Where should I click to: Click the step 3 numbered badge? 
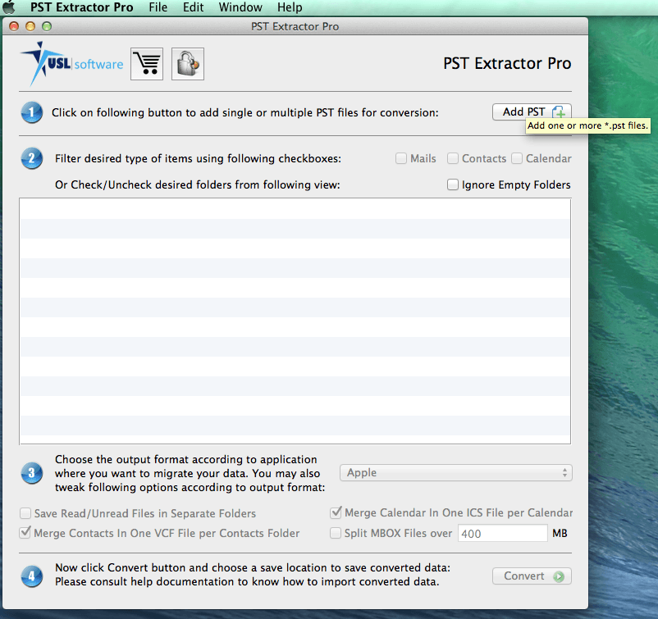pyautogui.click(x=31, y=473)
